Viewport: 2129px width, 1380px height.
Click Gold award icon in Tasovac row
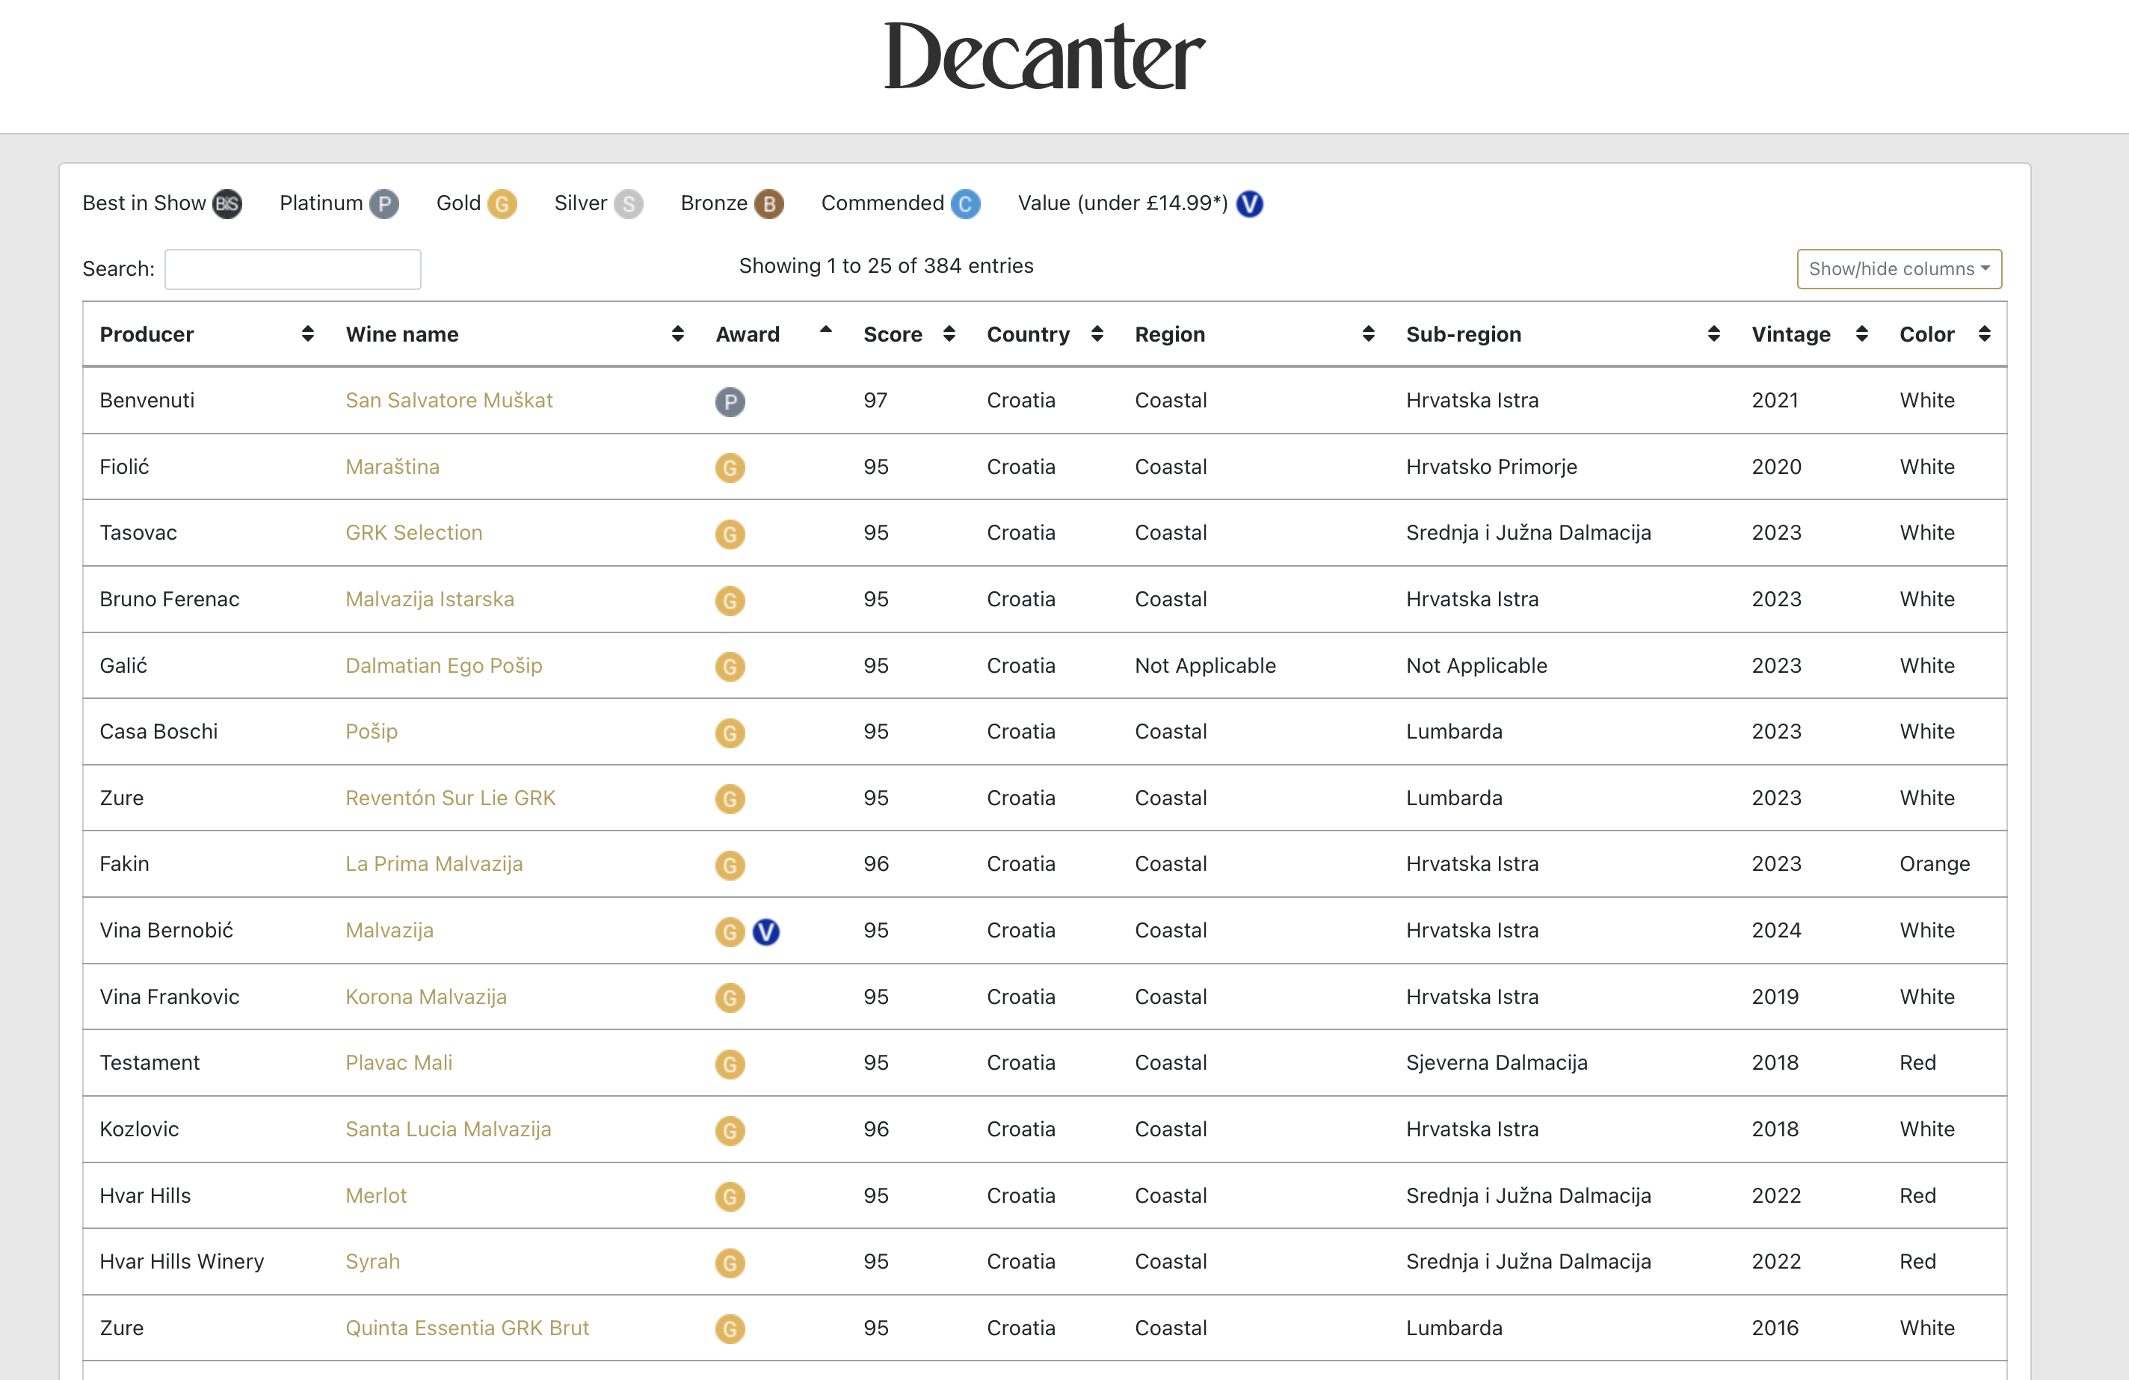point(730,534)
